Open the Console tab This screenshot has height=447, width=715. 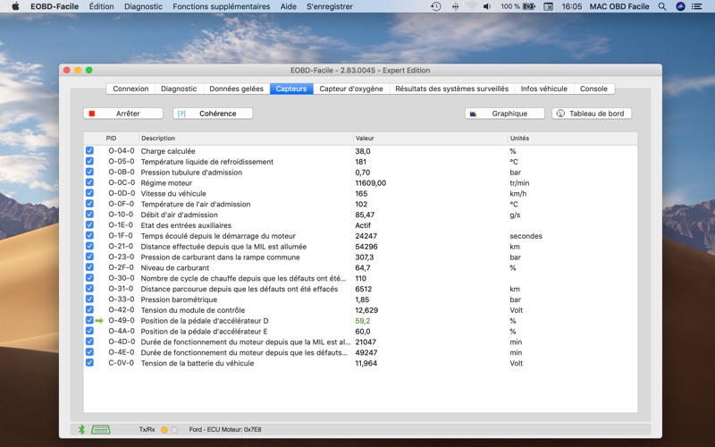[593, 89]
